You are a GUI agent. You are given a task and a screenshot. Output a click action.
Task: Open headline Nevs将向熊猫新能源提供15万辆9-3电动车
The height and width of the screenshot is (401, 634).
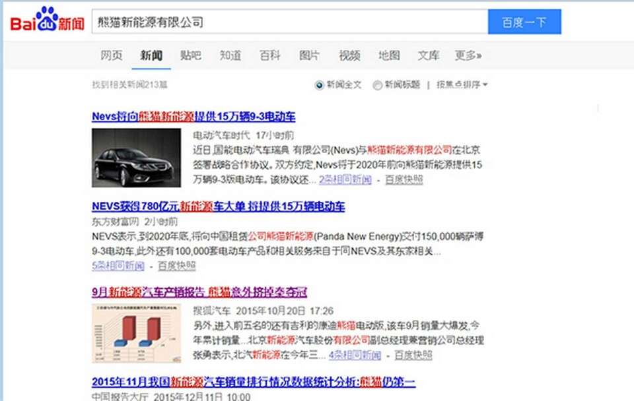[x=194, y=117]
